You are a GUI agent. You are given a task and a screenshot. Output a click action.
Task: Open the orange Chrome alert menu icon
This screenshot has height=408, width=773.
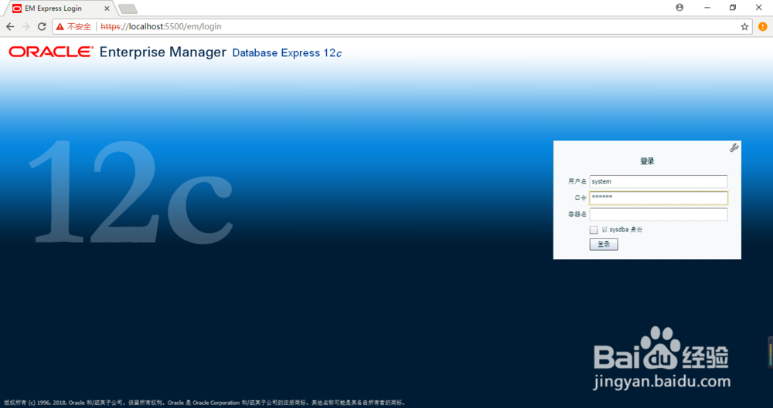(x=763, y=26)
